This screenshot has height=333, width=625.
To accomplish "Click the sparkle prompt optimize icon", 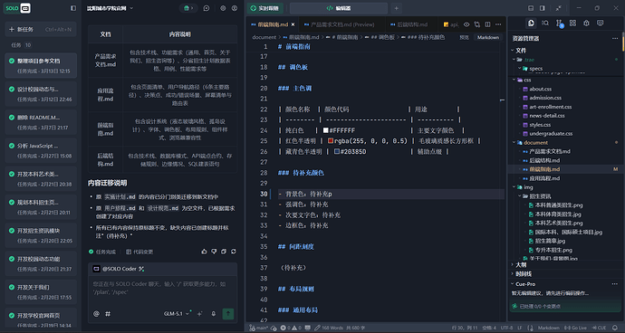I will click(x=200, y=314).
